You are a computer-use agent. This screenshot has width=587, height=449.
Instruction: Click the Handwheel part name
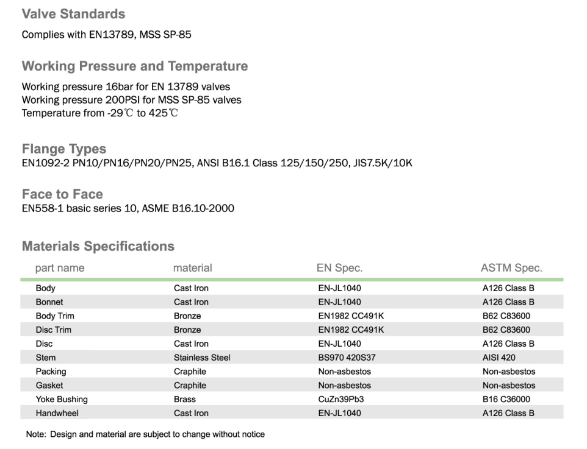pyautogui.click(x=57, y=413)
